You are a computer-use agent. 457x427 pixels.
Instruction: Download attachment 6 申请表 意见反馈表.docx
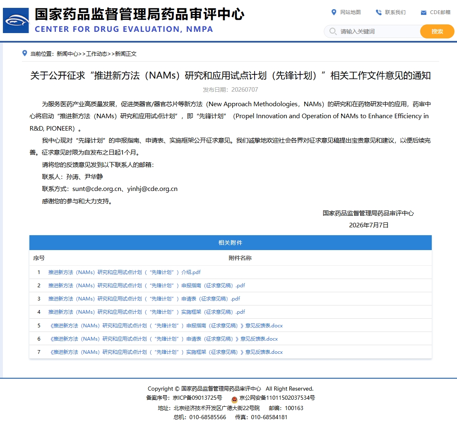(164, 339)
